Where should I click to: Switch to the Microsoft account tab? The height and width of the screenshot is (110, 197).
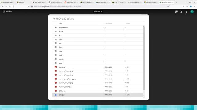[151, 2]
